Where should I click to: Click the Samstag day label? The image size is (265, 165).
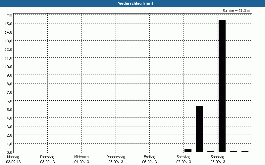[x=184, y=157]
